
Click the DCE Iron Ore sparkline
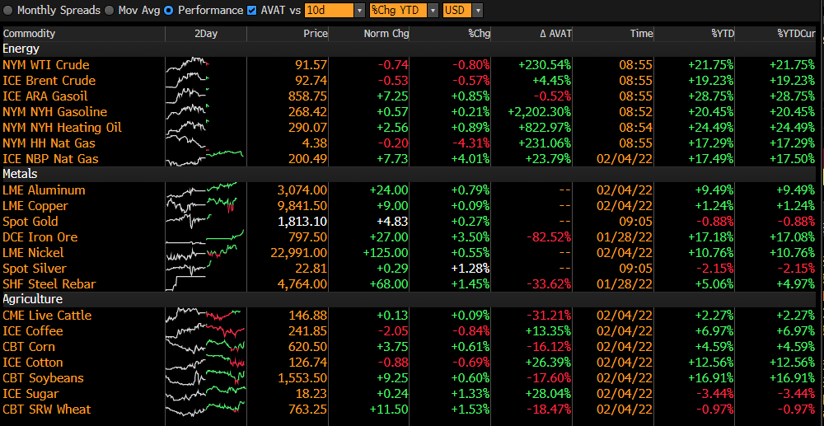tap(205, 237)
